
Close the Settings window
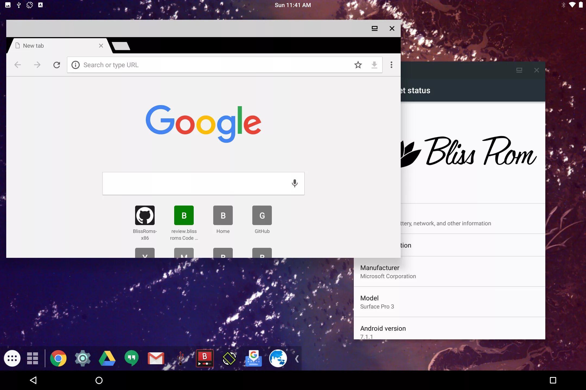click(537, 70)
